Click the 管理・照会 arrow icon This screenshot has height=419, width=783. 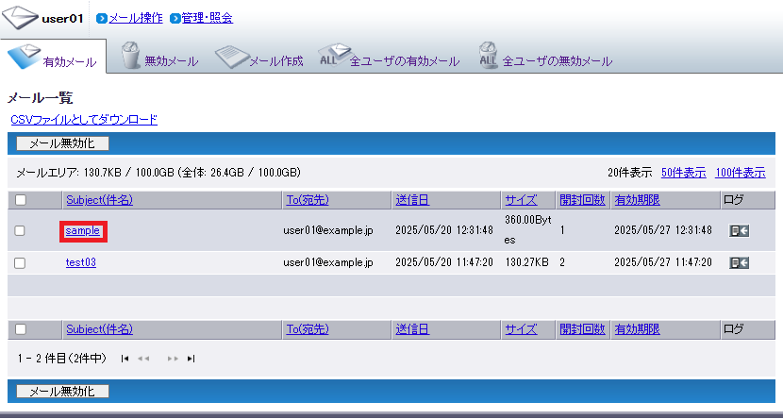click(x=175, y=18)
